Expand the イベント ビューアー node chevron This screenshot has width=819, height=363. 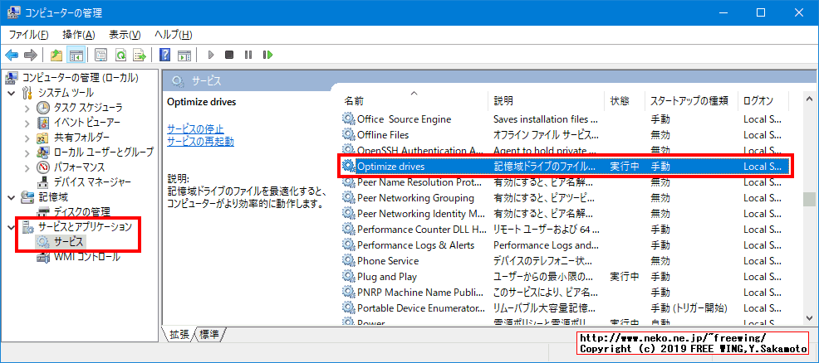coord(27,123)
